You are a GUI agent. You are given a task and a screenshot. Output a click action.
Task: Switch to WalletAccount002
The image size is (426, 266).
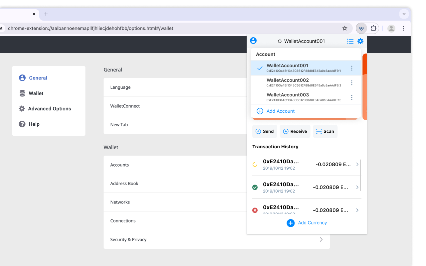[x=306, y=83]
